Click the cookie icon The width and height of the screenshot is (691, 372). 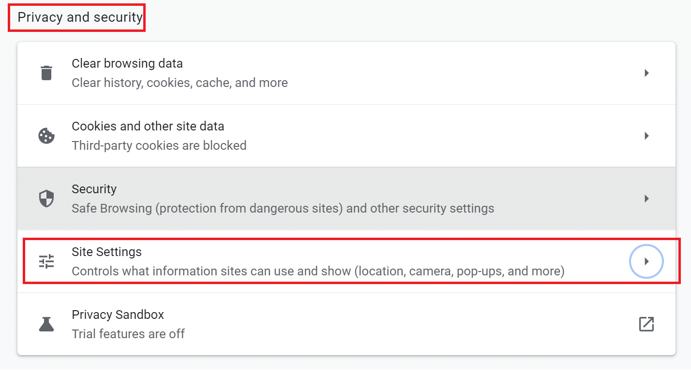point(46,136)
